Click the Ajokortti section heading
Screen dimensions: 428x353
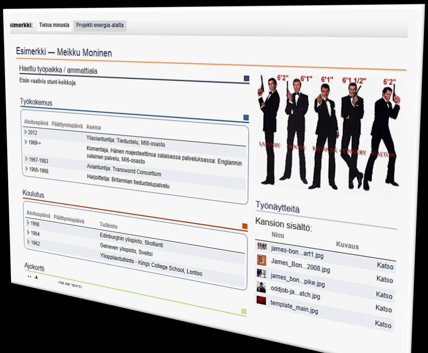pyautogui.click(x=34, y=267)
